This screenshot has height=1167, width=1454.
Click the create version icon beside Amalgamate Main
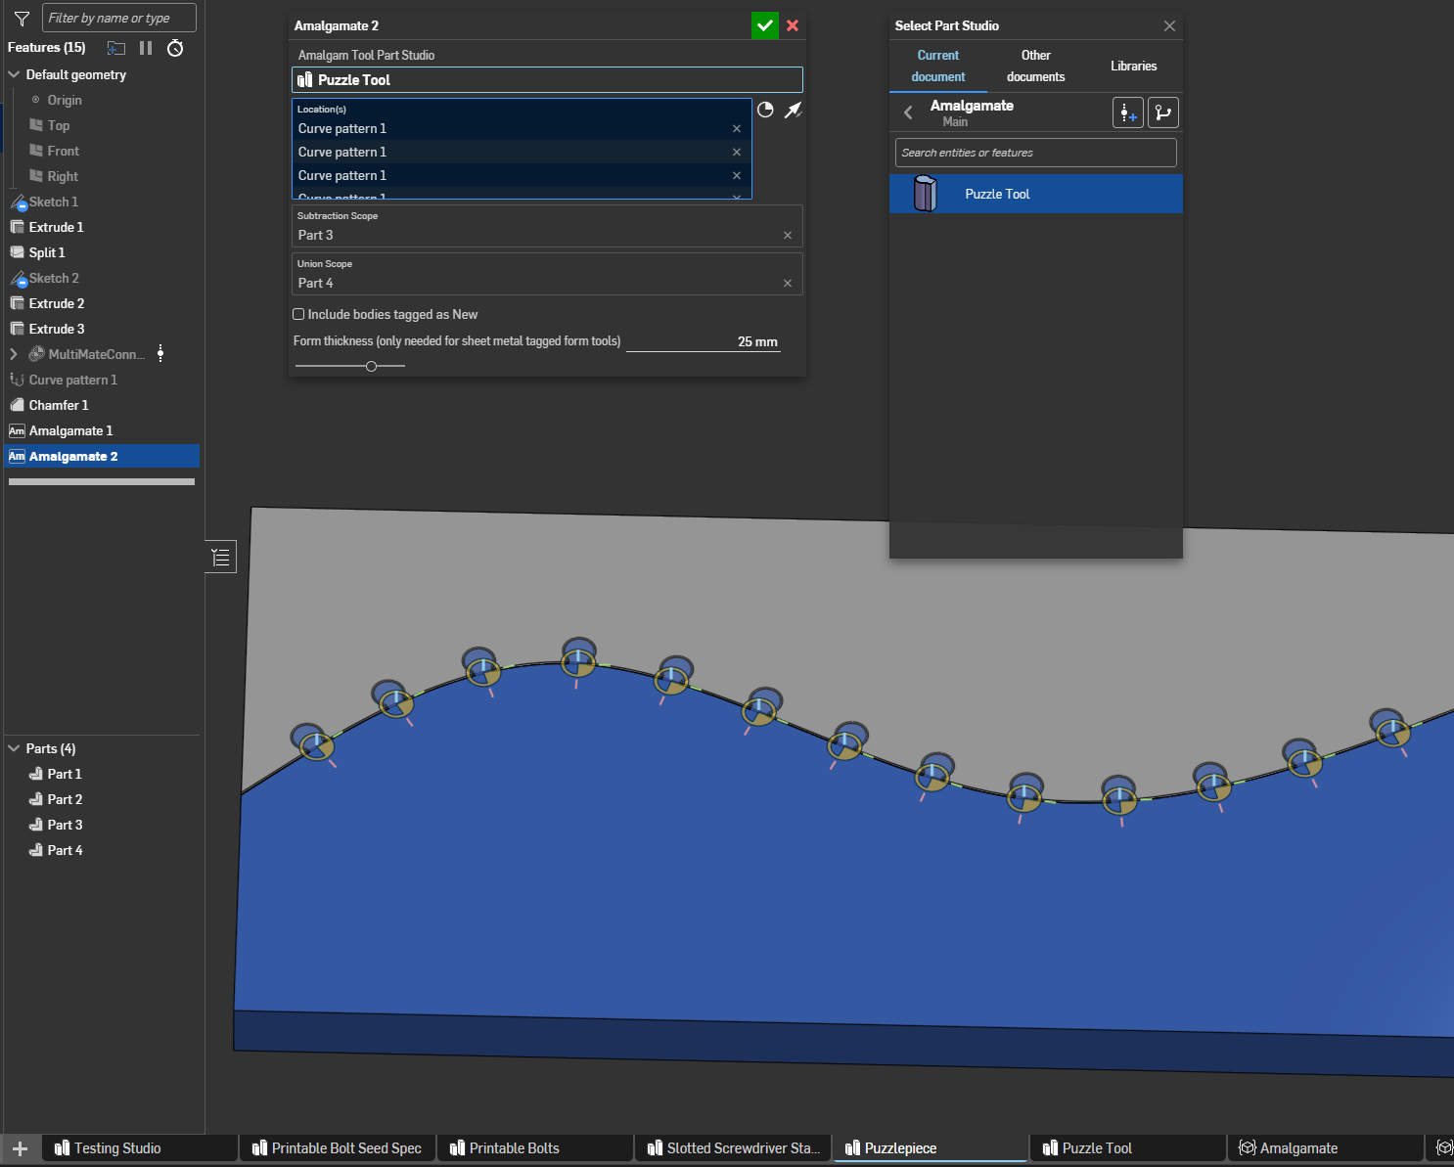tap(1128, 113)
